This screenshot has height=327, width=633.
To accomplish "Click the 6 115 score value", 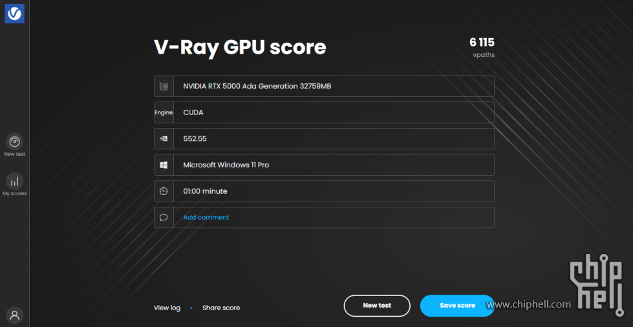I will 482,42.
